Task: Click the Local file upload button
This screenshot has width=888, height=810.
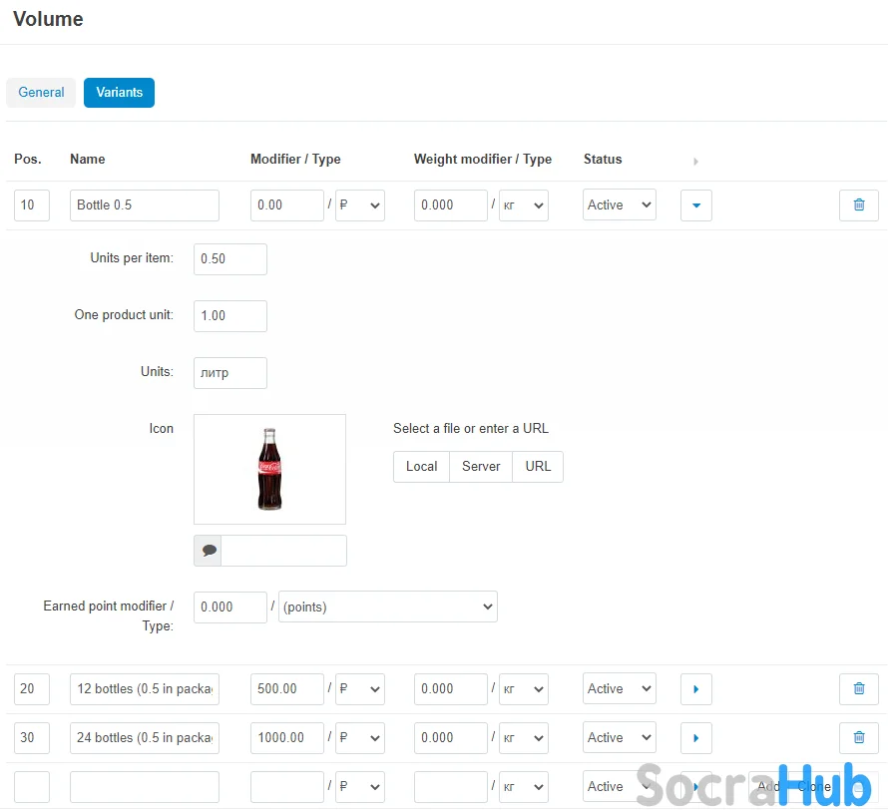Action: [x=421, y=467]
